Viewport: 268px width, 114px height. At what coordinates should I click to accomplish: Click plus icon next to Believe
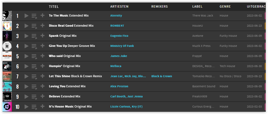coord(42,96)
